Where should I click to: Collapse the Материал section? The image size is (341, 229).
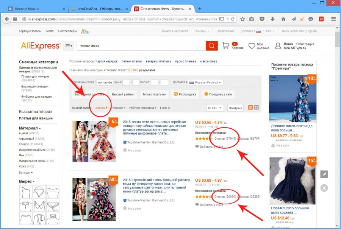click(30, 128)
